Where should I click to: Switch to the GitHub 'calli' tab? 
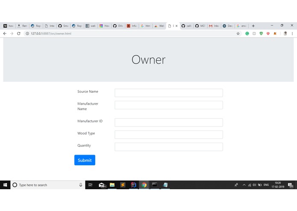click(187, 26)
